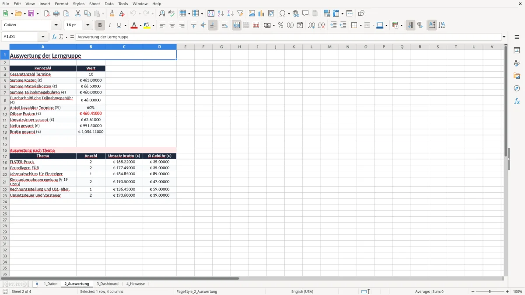Toggle Underline formatting
Image resolution: width=525 pixels, height=295 pixels.
(x=119, y=25)
